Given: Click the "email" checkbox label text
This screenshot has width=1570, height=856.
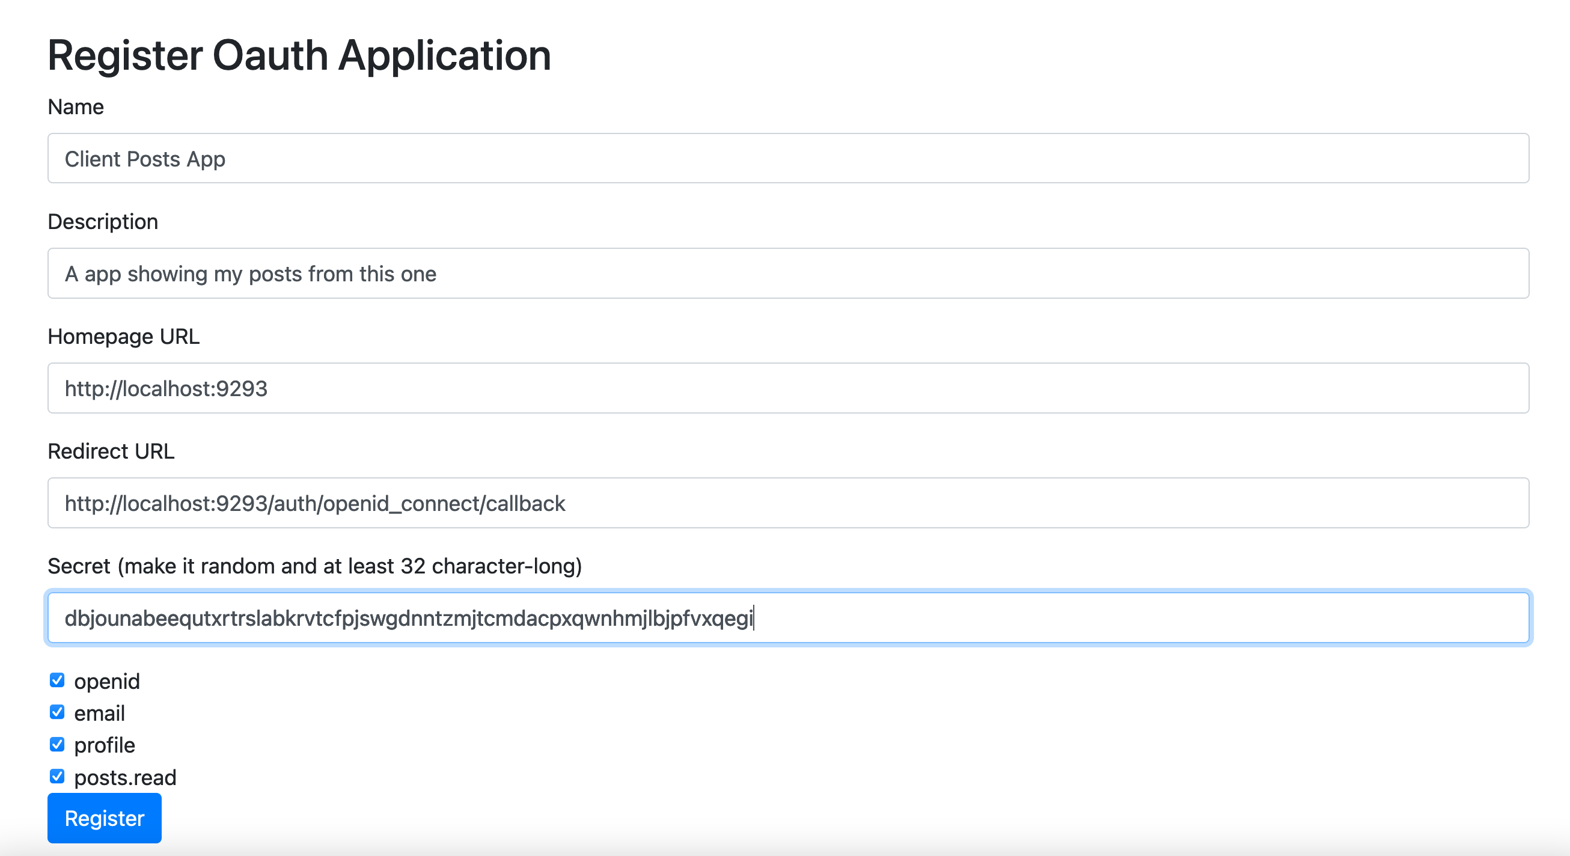Looking at the screenshot, I should 99,714.
